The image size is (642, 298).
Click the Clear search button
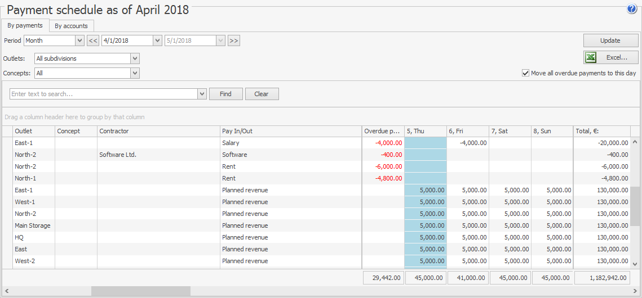[262, 94]
